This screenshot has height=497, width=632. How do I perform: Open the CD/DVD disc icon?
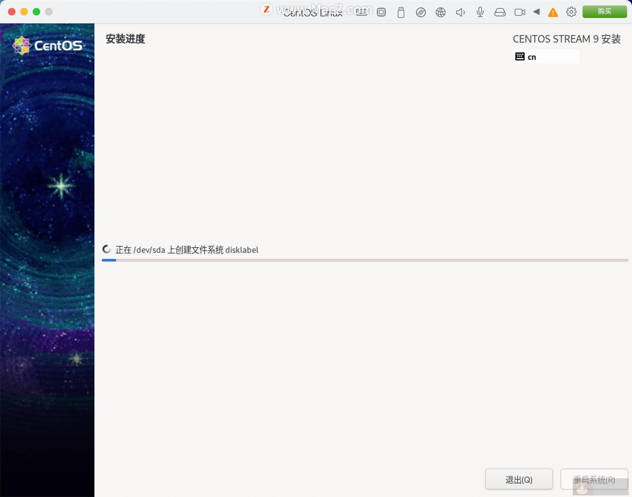(x=421, y=12)
